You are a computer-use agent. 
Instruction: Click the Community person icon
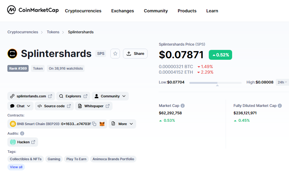pos(97,96)
